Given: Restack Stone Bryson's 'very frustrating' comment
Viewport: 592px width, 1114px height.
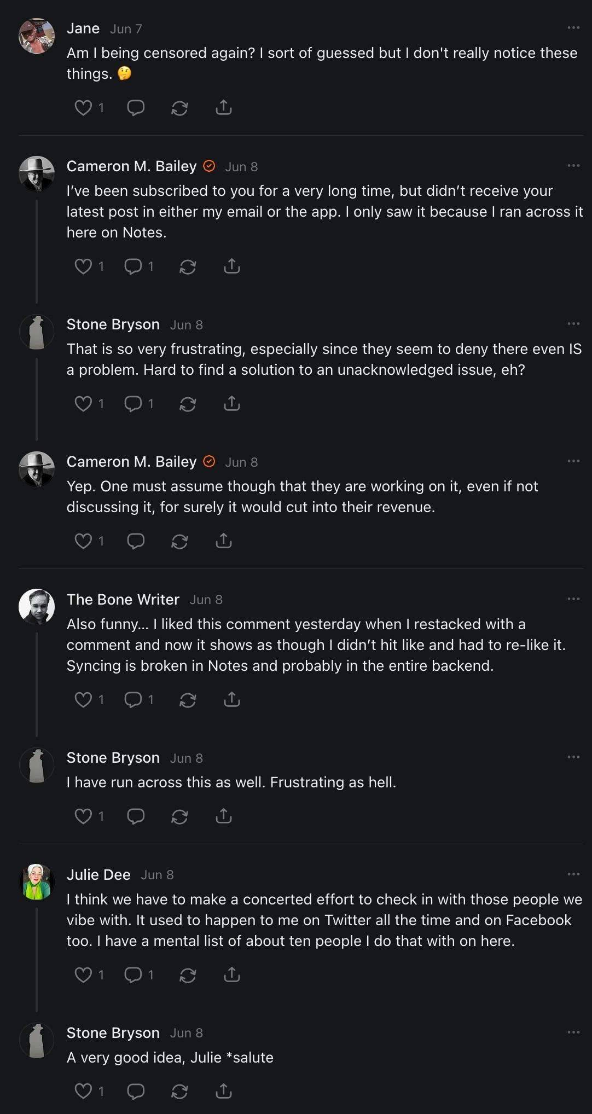Looking at the screenshot, I should click(x=188, y=404).
